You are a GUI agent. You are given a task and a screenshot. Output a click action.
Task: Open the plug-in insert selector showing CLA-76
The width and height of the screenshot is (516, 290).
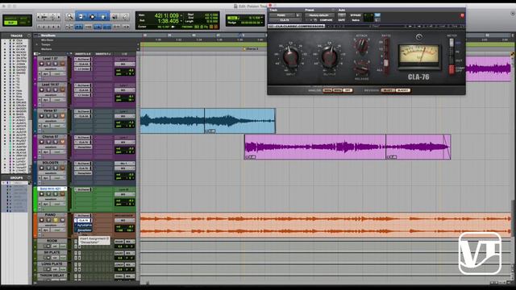coord(285,19)
